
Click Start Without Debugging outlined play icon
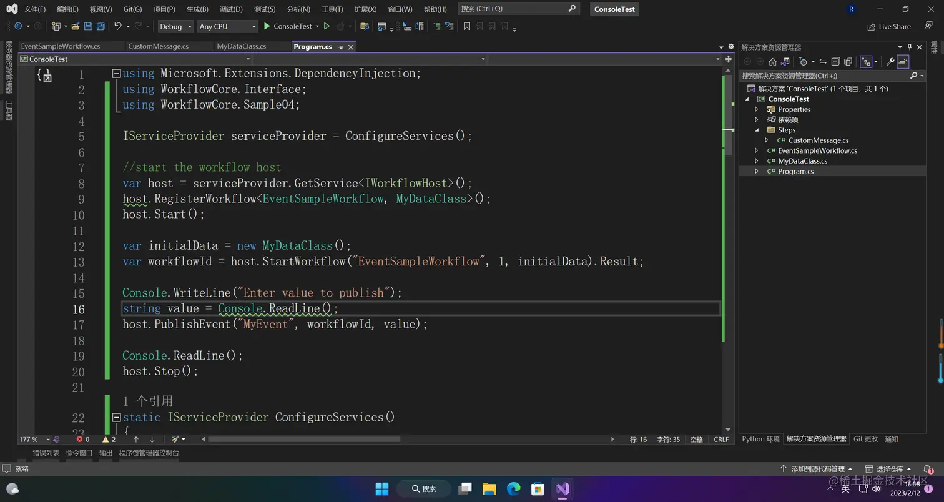click(327, 26)
